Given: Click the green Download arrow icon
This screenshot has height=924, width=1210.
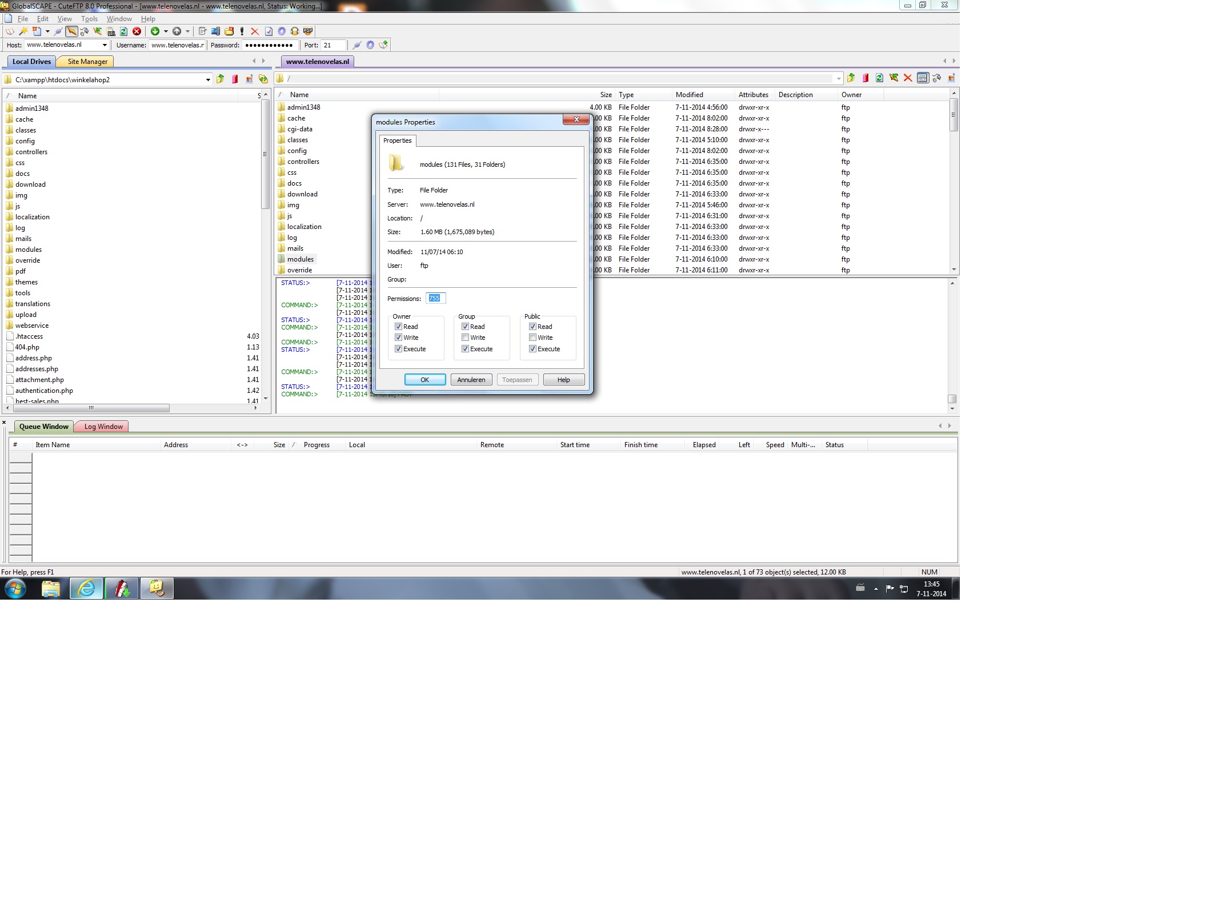Looking at the screenshot, I should (155, 31).
